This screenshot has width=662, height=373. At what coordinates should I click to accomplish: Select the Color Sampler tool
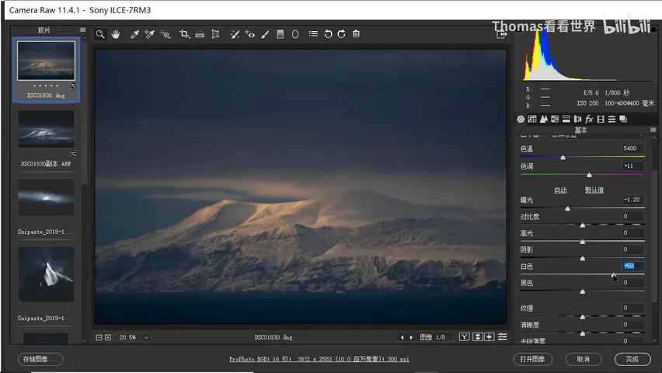(x=149, y=34)
